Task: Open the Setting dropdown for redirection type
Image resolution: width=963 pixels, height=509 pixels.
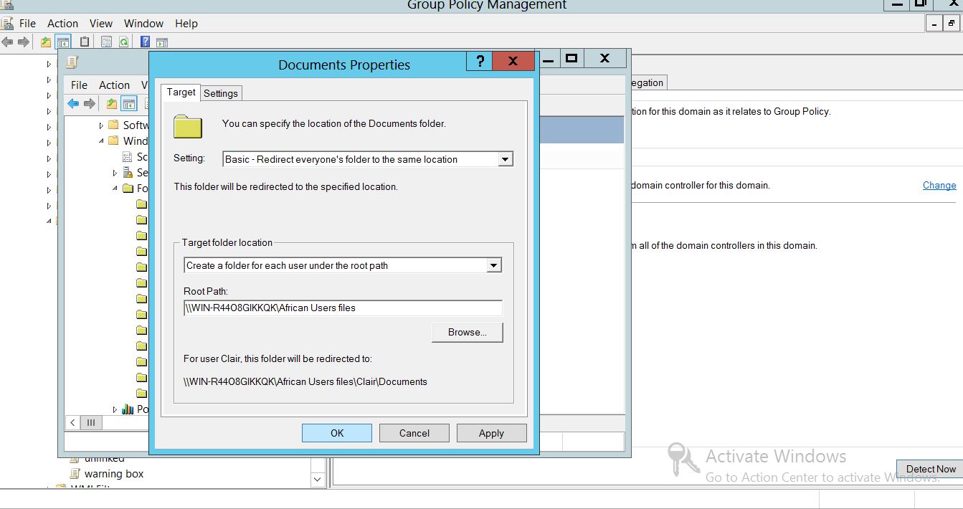Action: point(506,159)
